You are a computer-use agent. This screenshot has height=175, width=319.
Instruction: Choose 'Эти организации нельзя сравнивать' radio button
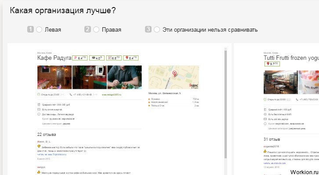(157, 30)
